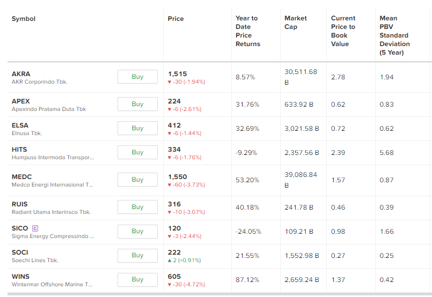Image resolution: width=432 pixels, height=297 pixels.
Task: Select market cap 39,086.84 B
Action: pos(301,180)
